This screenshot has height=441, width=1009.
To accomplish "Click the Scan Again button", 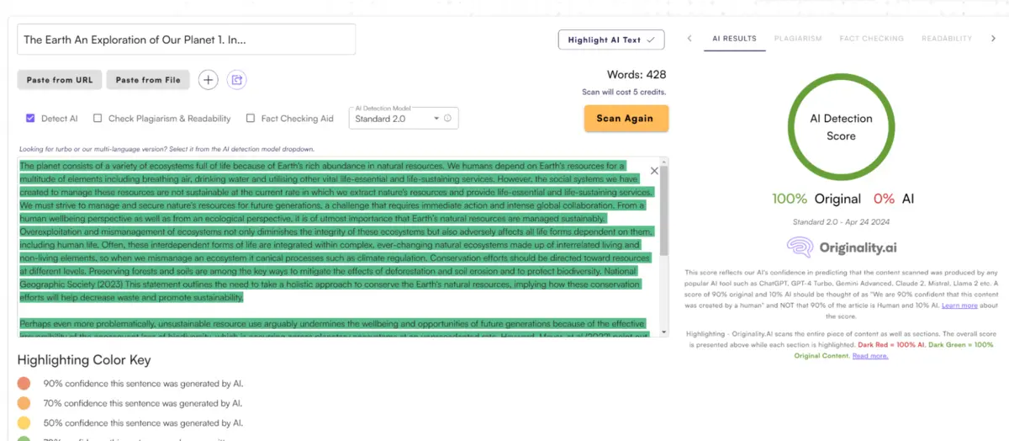I will click(x=626, y=119).
